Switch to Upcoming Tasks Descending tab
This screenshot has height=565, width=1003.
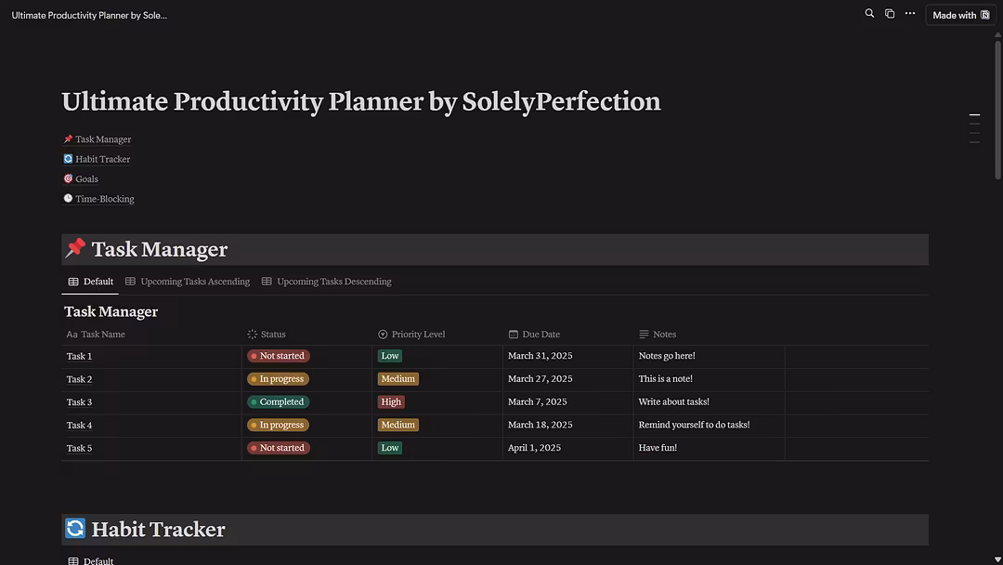point(333,282)
